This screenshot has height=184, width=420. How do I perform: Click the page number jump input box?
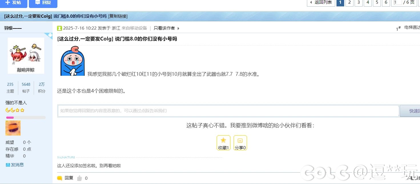(x=397, y=3)
